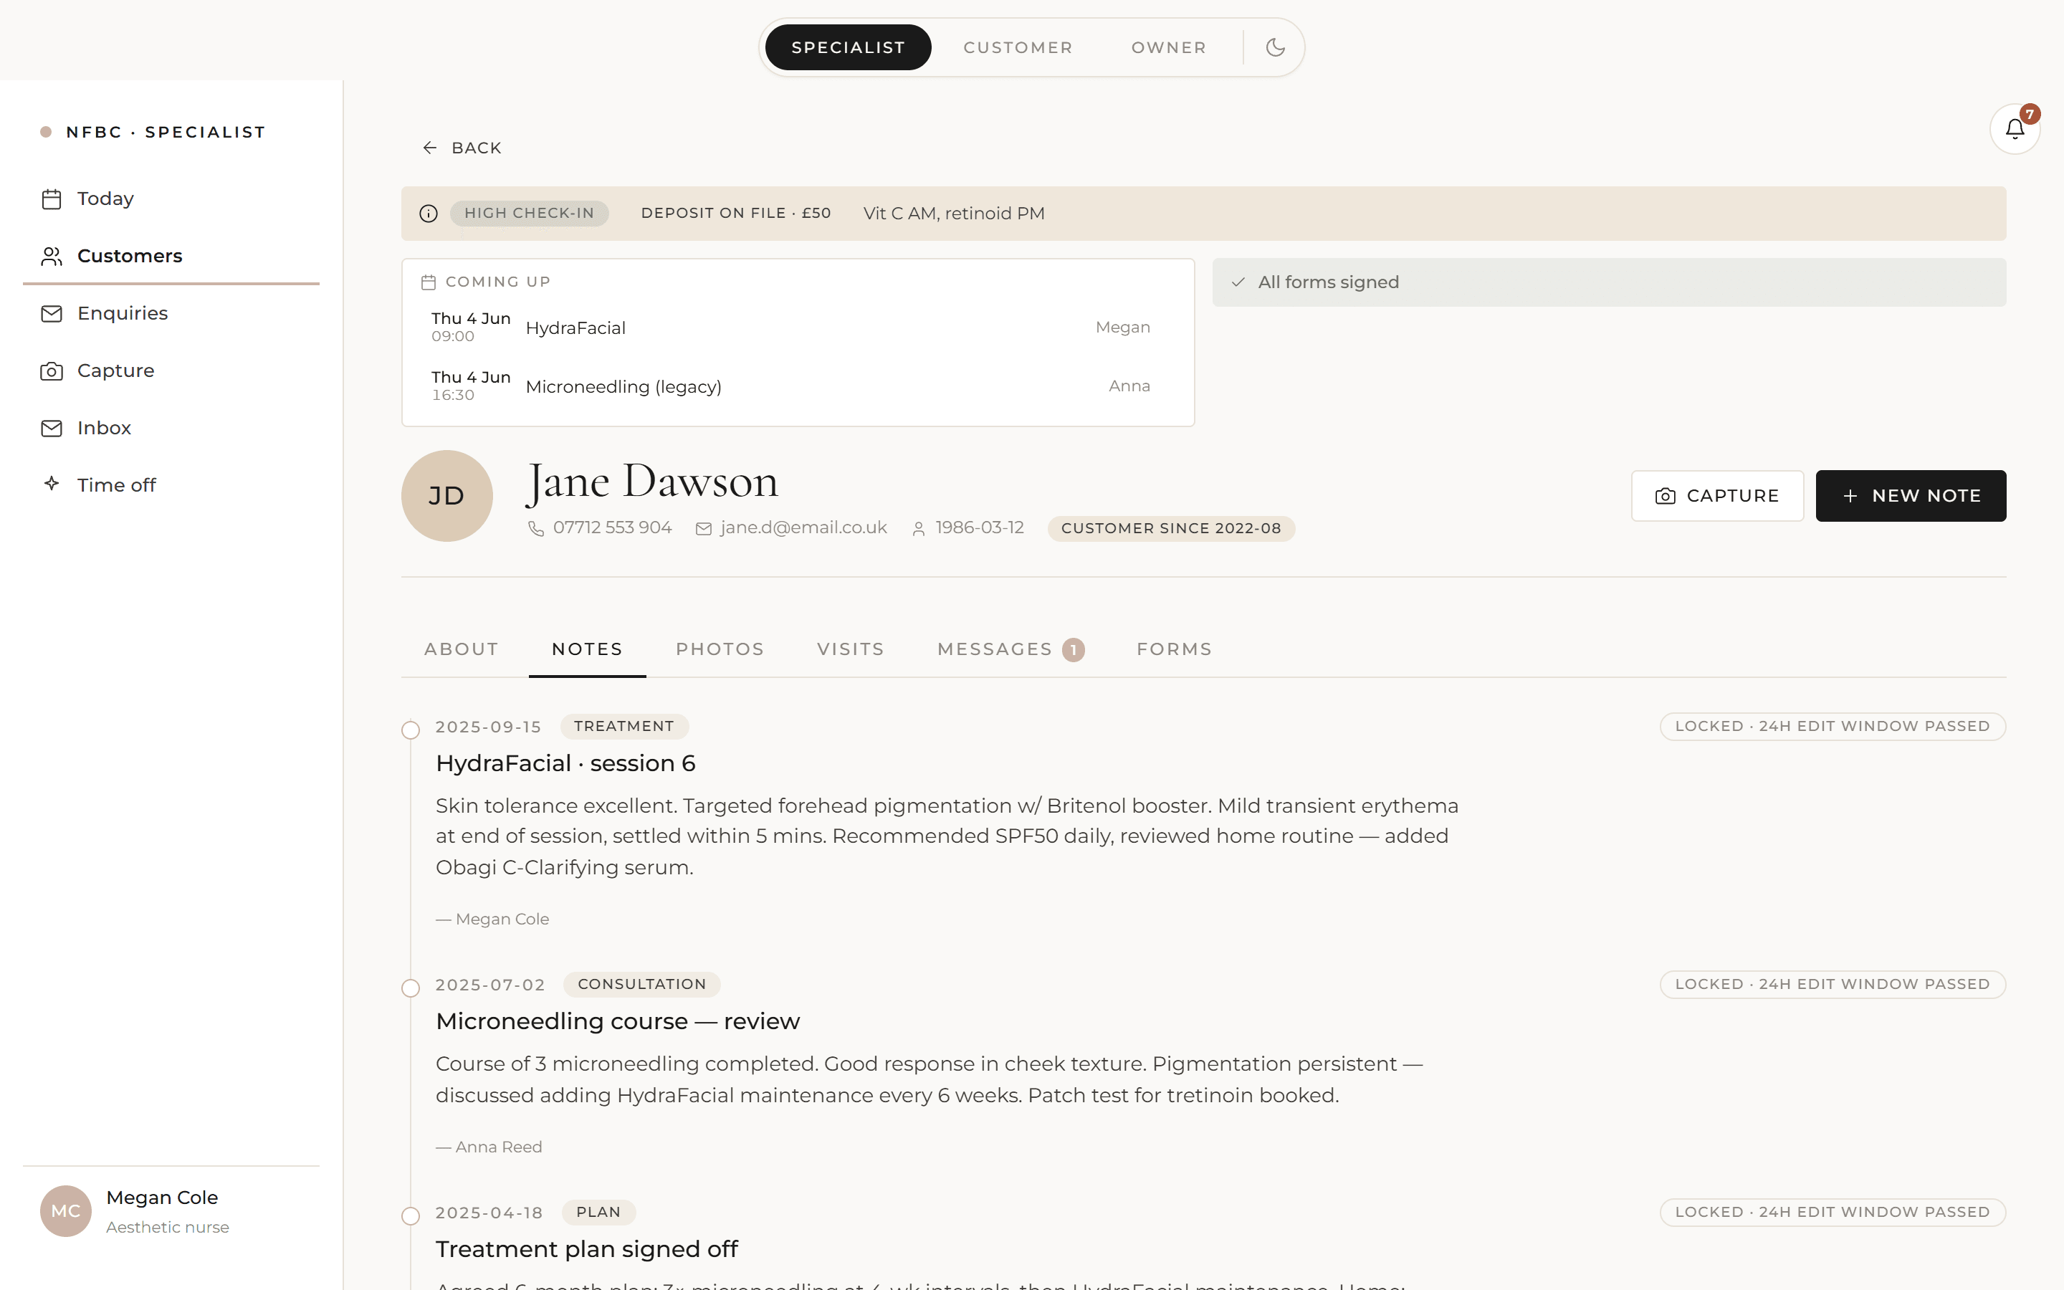
Task: Switch to the Specialist view
Action: [x=848, y=47]
